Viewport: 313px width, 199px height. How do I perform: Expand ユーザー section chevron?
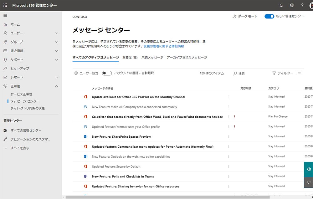coord(57,33)
